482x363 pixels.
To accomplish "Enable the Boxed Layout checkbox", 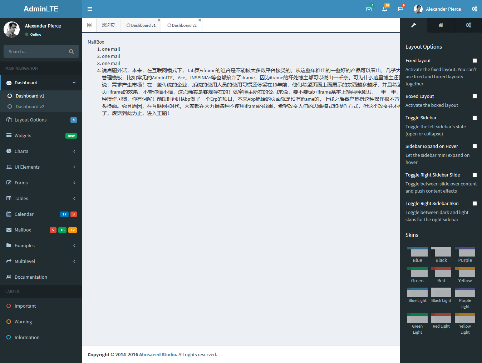I will pos(474,96).
